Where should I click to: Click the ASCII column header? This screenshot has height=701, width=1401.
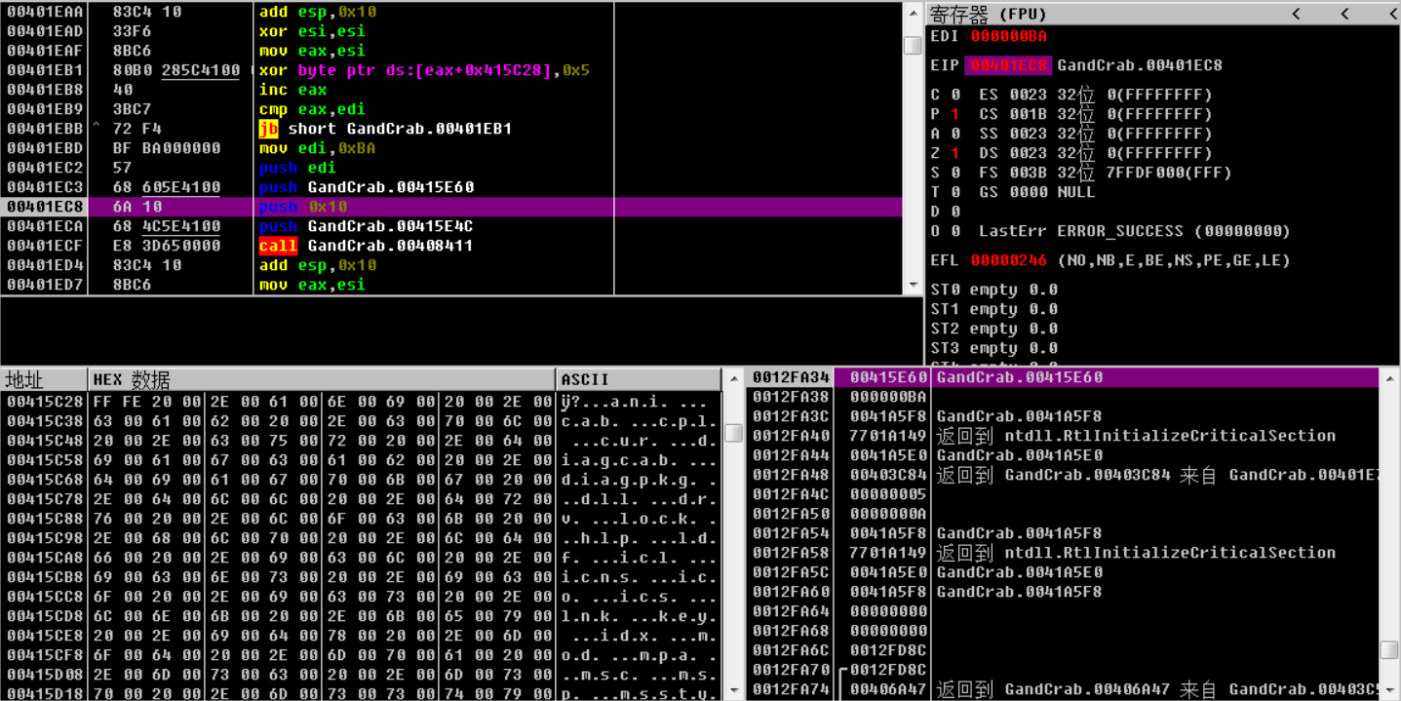tap(639, 379)
